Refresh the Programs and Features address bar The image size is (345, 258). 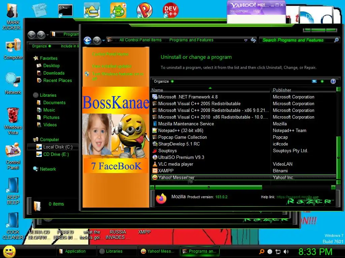(253, 40)
